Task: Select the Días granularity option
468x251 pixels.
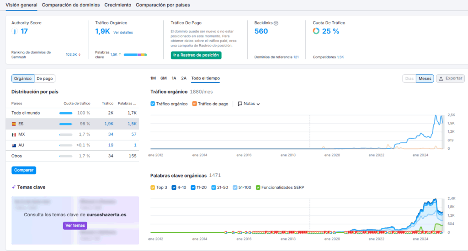Action: click(x=409, y=78)
